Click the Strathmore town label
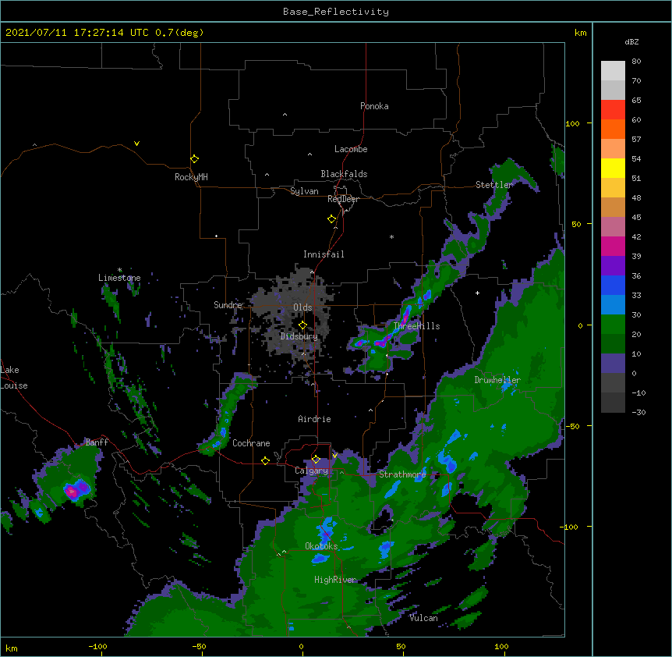Image resolution: width=672 pixels, height=657 pixels. 402,474
